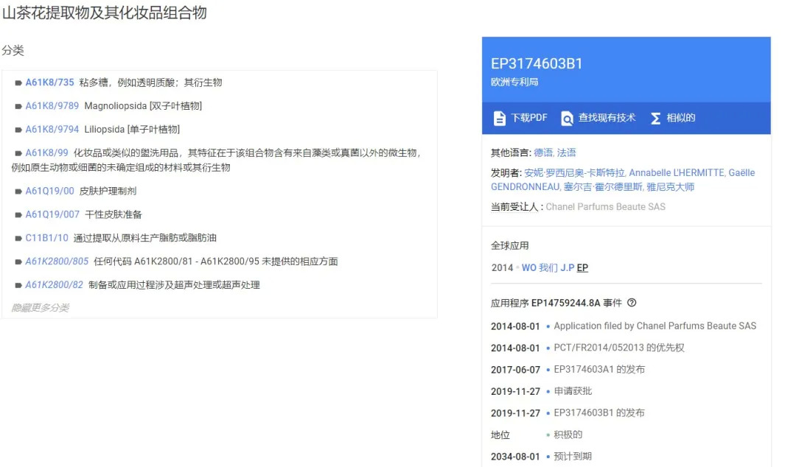
Task: Click the find prior art magnifier icon
Action: tap(567, 119)
